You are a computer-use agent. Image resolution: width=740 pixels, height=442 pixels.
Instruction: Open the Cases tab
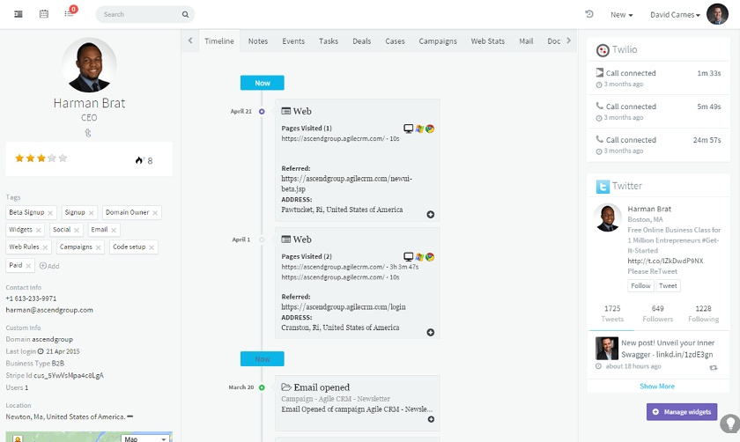[x=395, y=41]
